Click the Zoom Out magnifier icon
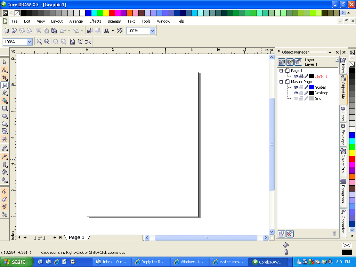The width and height of the screenshot is (356, 267). (47, 42)
